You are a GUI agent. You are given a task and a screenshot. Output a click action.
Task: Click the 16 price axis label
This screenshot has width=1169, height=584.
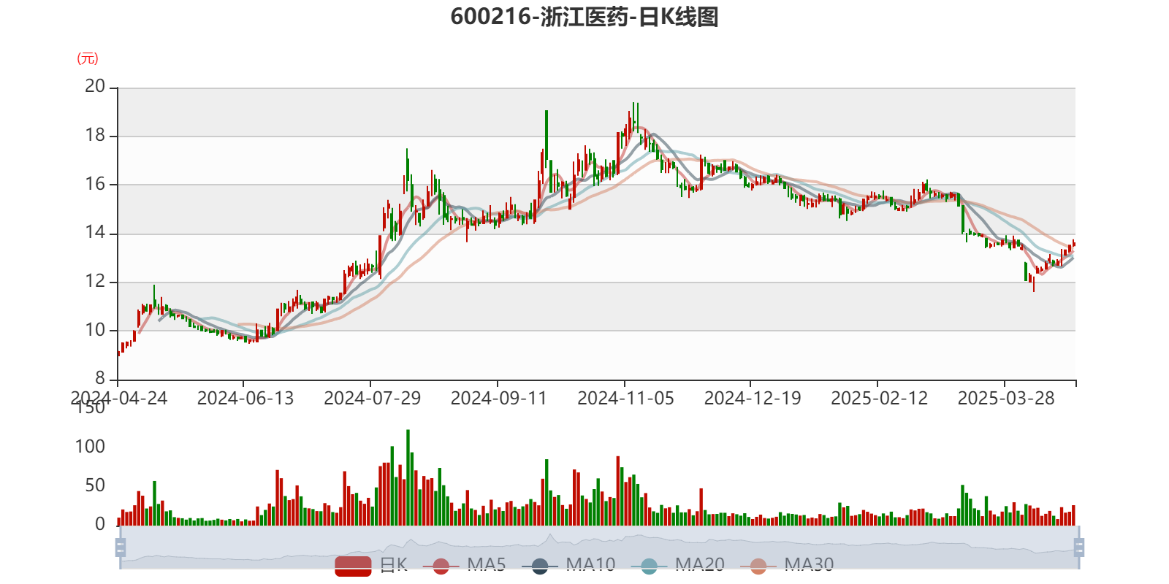point(95,184)
